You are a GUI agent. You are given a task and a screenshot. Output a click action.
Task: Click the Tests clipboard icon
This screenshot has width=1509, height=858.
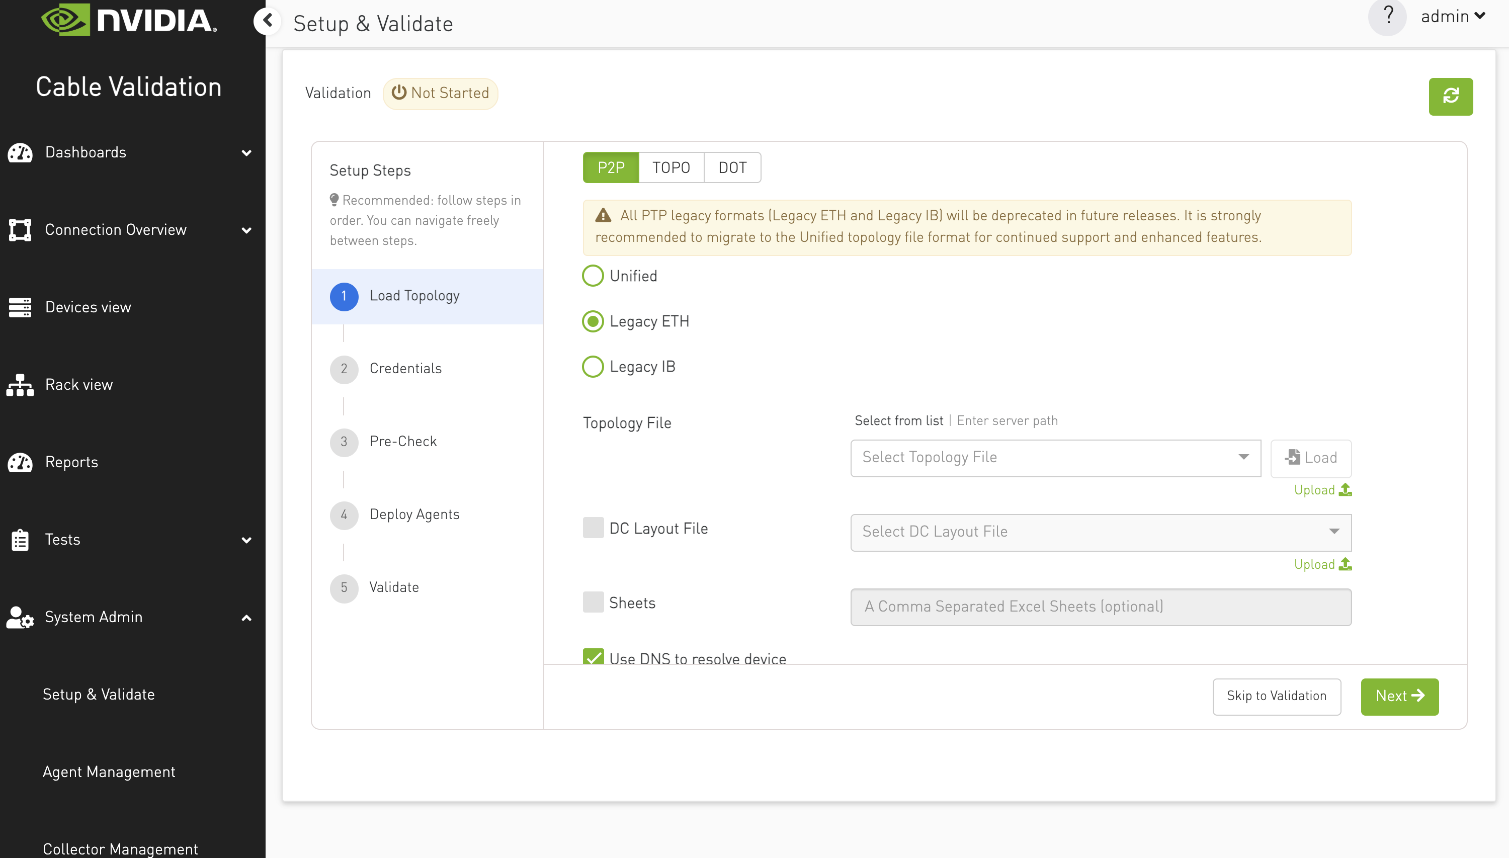tap(20, 540)
